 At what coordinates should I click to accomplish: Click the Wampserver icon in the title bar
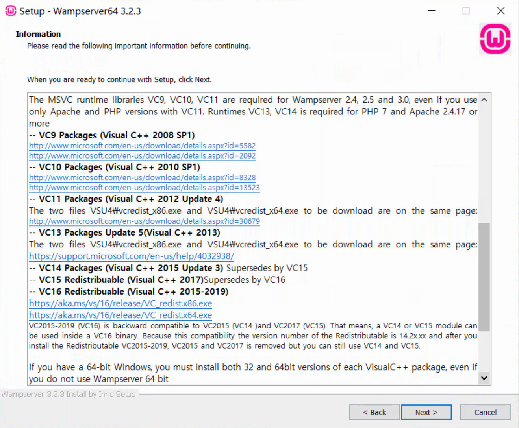(11, 11)
